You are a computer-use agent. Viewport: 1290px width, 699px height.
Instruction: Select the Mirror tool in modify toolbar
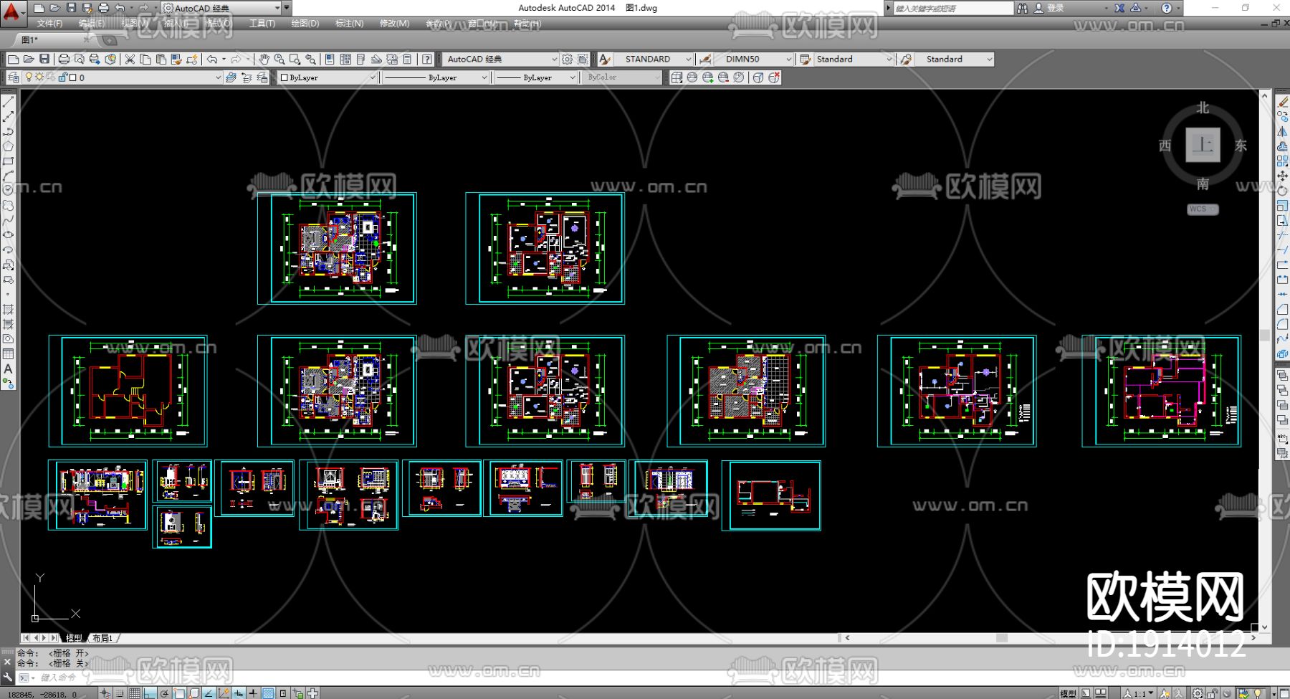pyautogui.click(x=1282, y=131)
